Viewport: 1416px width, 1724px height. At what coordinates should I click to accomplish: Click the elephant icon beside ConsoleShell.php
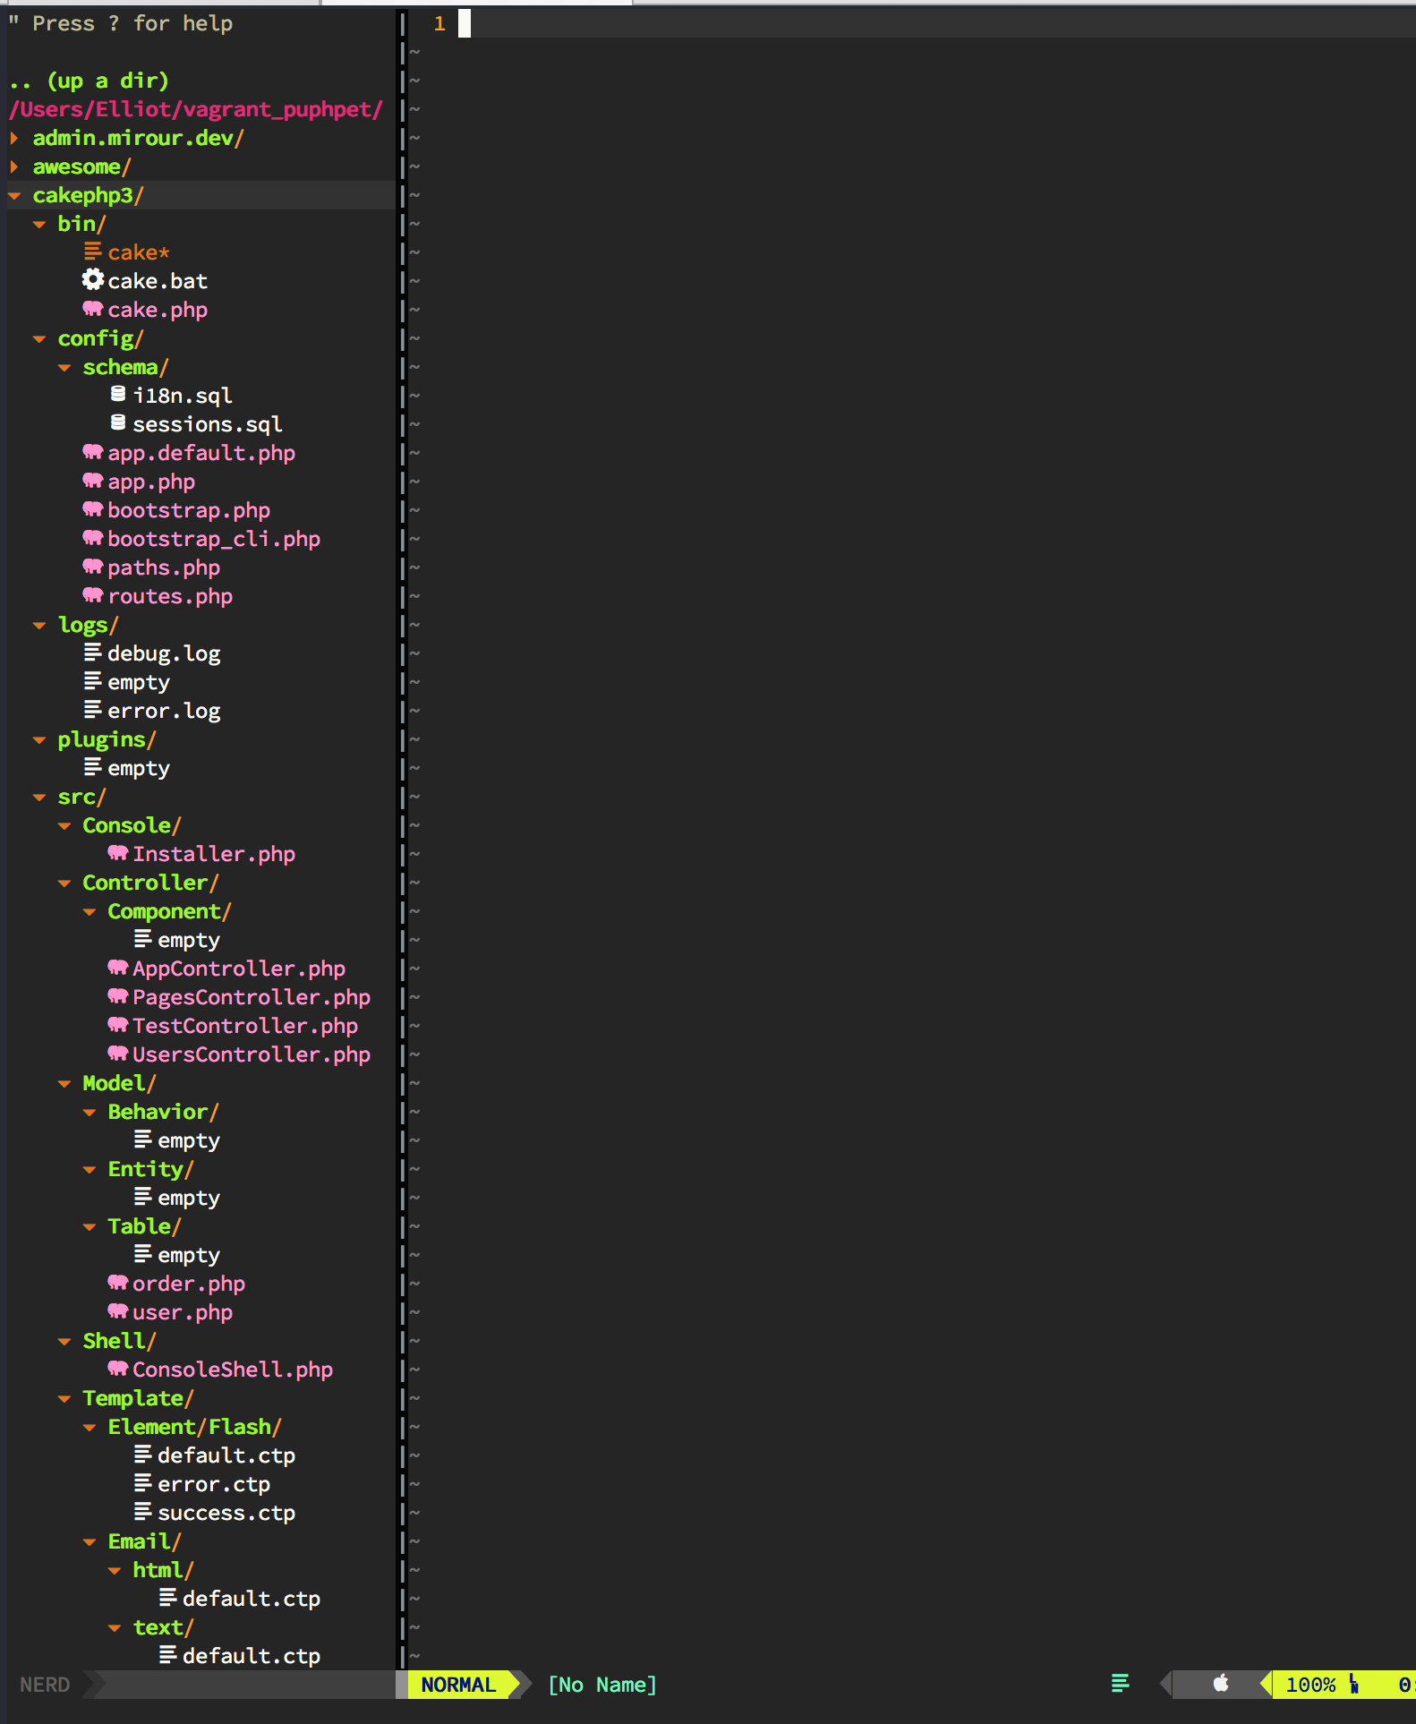pos(118,1369)
